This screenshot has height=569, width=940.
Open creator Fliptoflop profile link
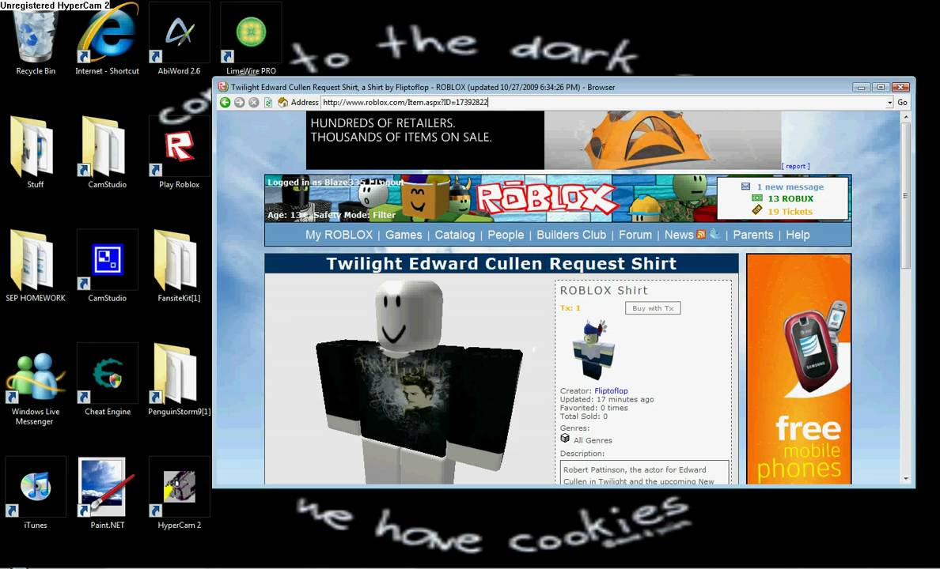coord(611,390)
